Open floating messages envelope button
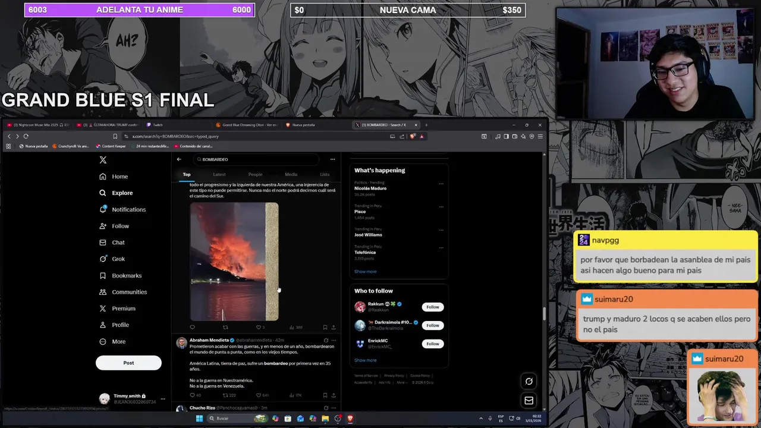This screenshot has width=761, height=428. [x=529, y=401]
